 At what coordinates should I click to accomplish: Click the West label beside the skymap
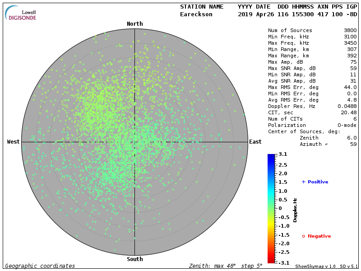click(x=14, y=142)
